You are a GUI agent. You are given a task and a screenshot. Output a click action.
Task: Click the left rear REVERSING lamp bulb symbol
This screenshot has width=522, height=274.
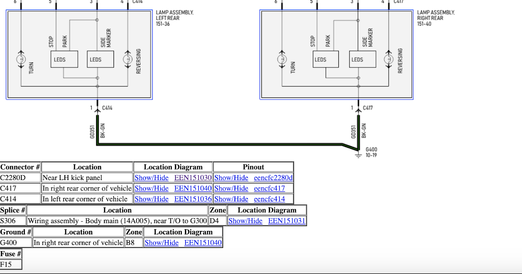coord(127,60)
